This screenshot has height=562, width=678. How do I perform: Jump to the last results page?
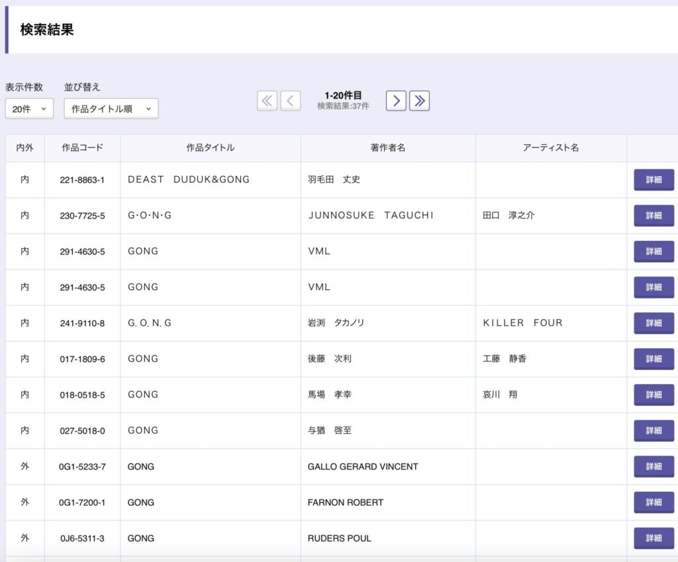(419, 101)
